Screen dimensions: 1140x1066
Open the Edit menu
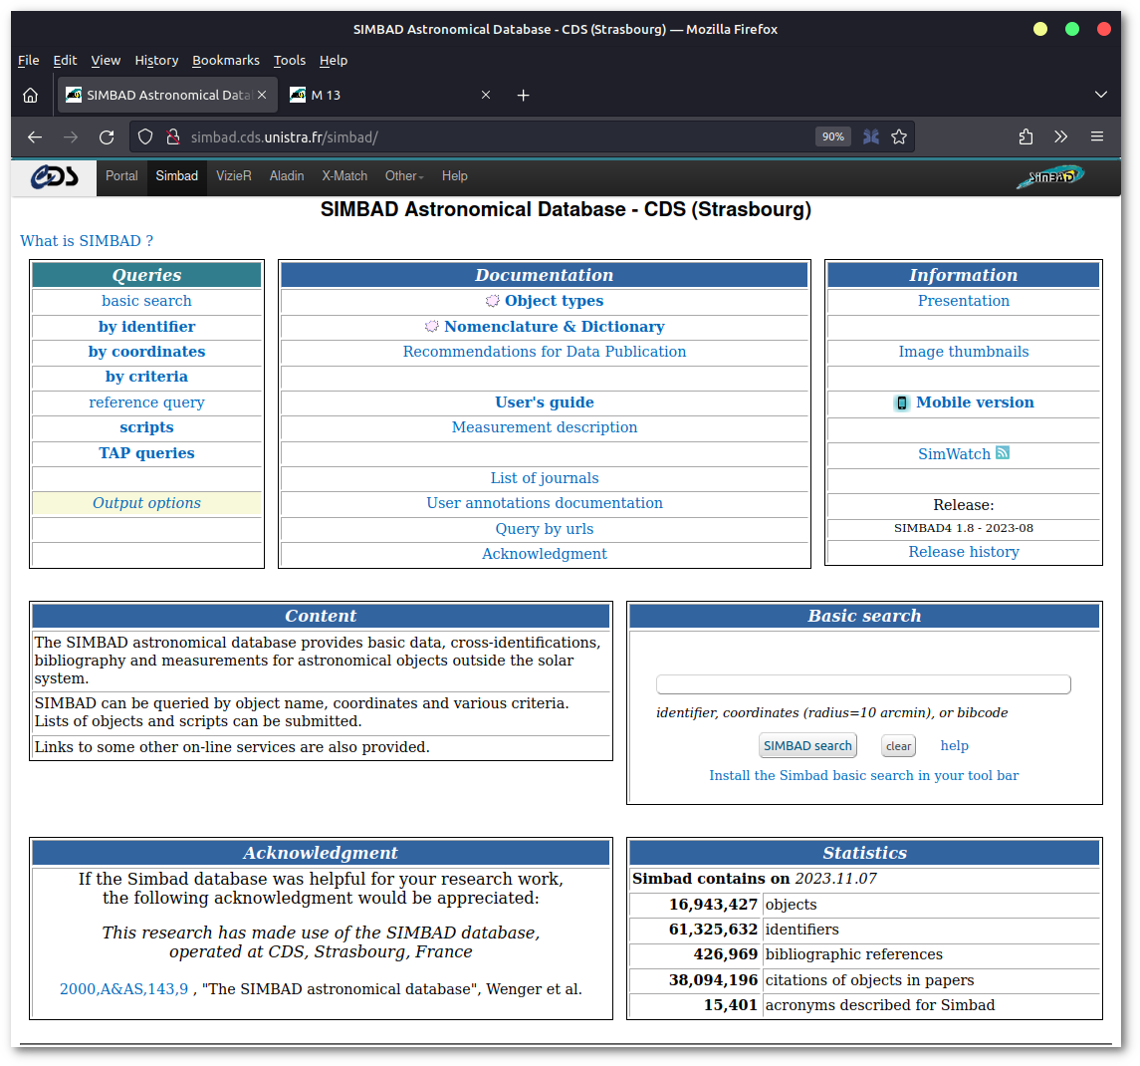65,61
